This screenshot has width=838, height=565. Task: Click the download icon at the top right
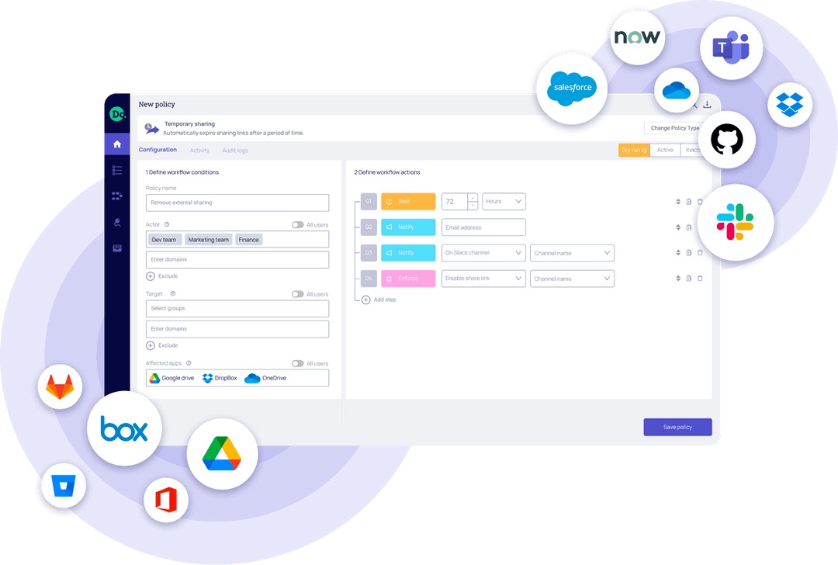point(707,105)
